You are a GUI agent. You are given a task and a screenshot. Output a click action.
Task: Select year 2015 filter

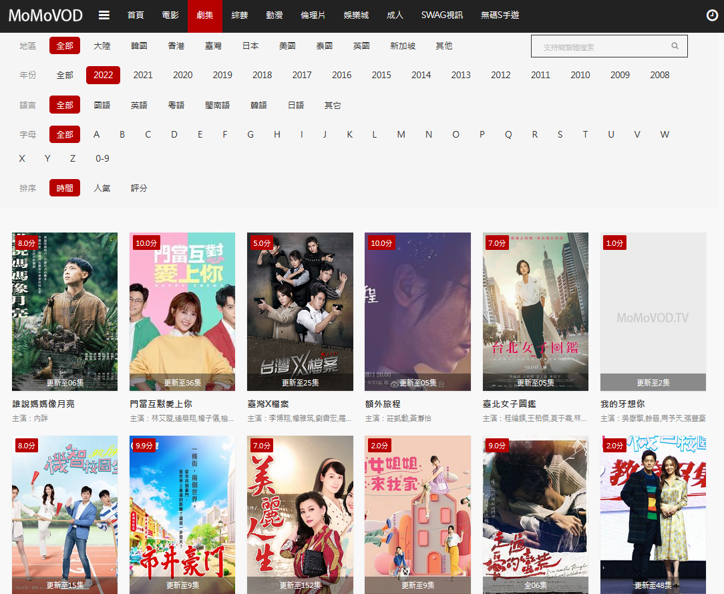(x=381, y=75)
